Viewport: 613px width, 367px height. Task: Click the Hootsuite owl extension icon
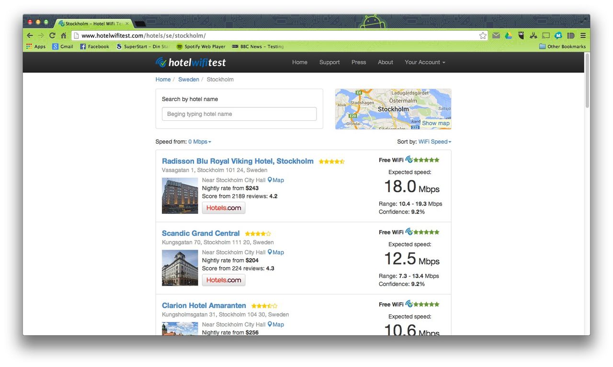521,35
